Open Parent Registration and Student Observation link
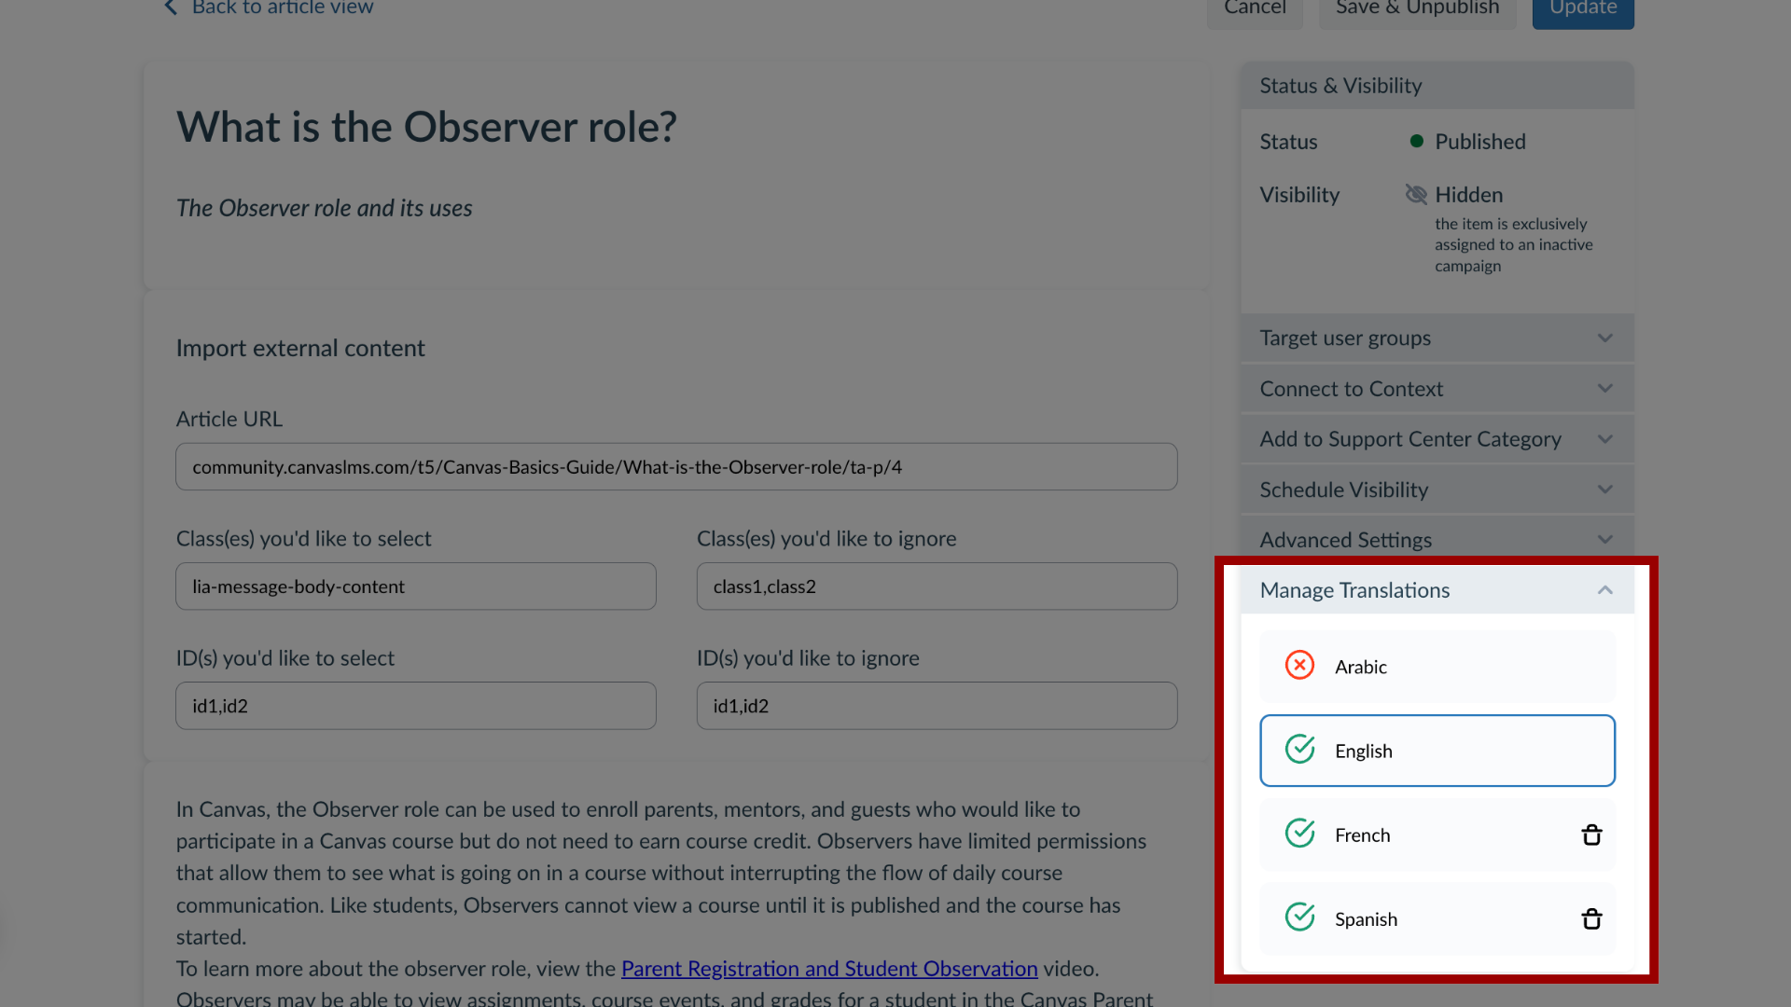The width and height of the screenshot is (1791, 1007). click(829, 969)
